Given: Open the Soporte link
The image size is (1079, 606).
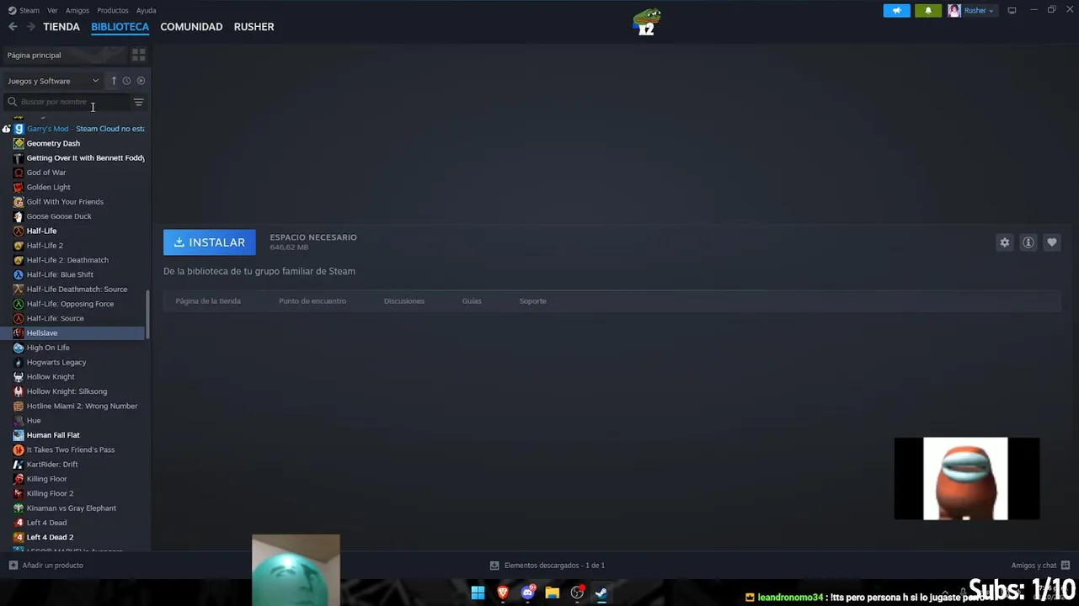Looking at the screenshot, I should [533, 300].
